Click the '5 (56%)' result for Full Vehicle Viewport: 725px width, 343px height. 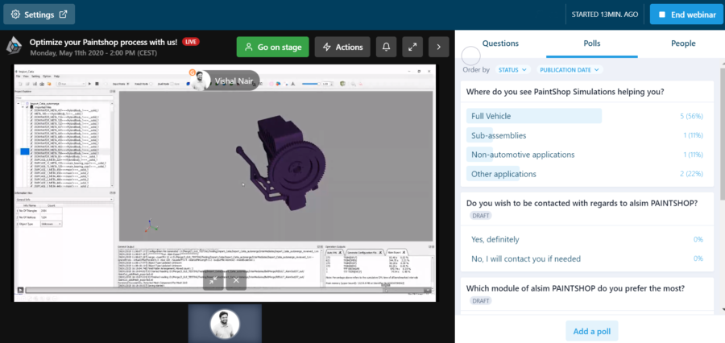pos(691,116)
